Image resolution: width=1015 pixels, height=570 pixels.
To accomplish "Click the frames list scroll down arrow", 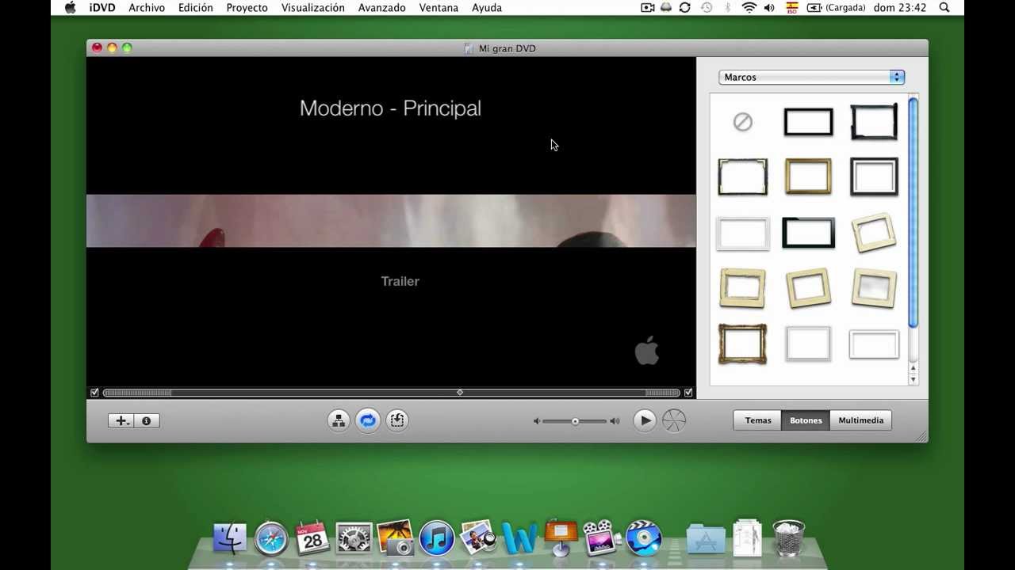I will click(913, 380).
